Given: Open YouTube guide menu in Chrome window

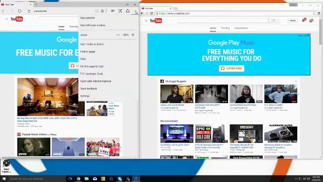Looking at the screenshot, I should [x=146, y=21].
